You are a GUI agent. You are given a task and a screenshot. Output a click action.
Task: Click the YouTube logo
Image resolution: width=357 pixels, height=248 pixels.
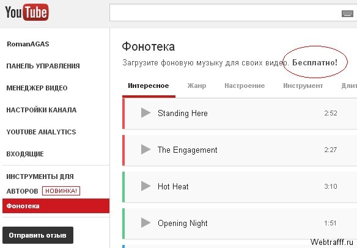(27, 12)
